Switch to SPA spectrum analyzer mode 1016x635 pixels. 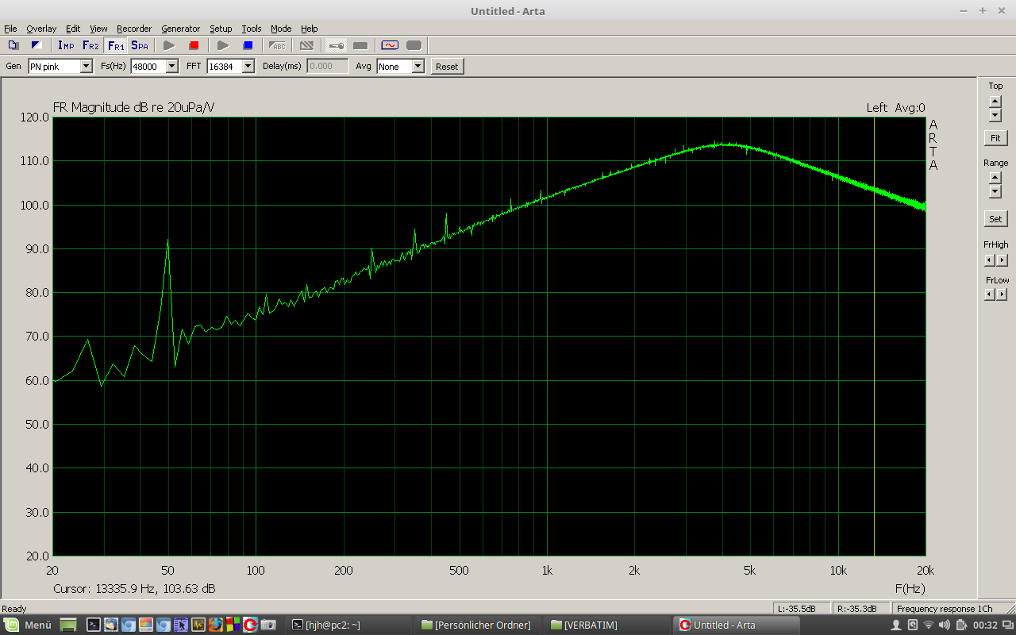coord(140,45)
